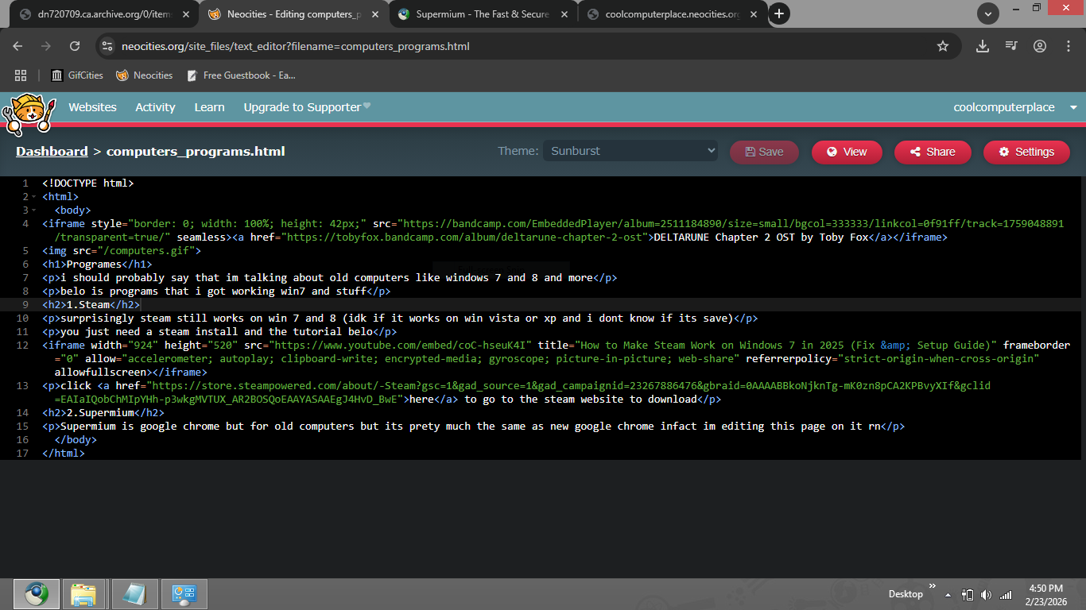Collapse the body tag fold arrow

click(33, 210)
